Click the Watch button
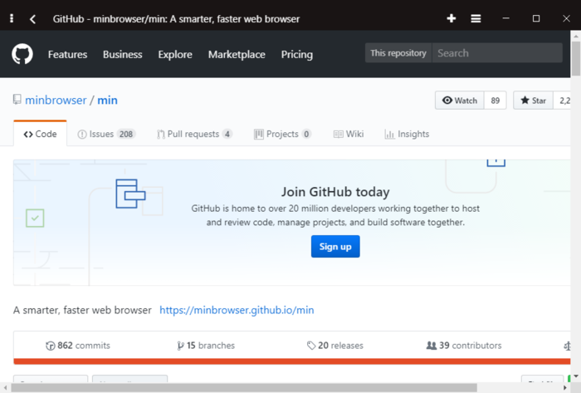 click(x=460, y=101)
